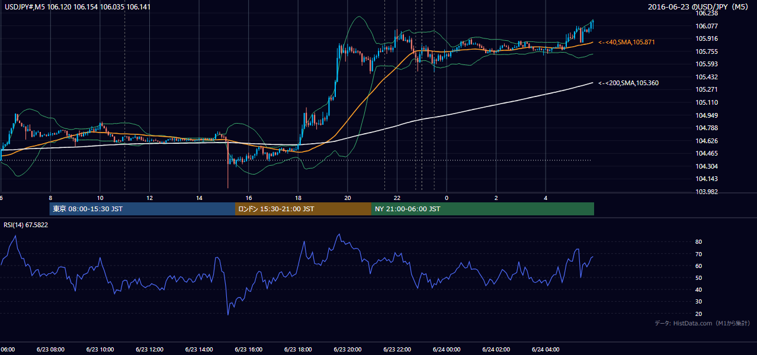Click the 6/24 00:00 date label
Viewport: 757px width, 355px height.
447,350
